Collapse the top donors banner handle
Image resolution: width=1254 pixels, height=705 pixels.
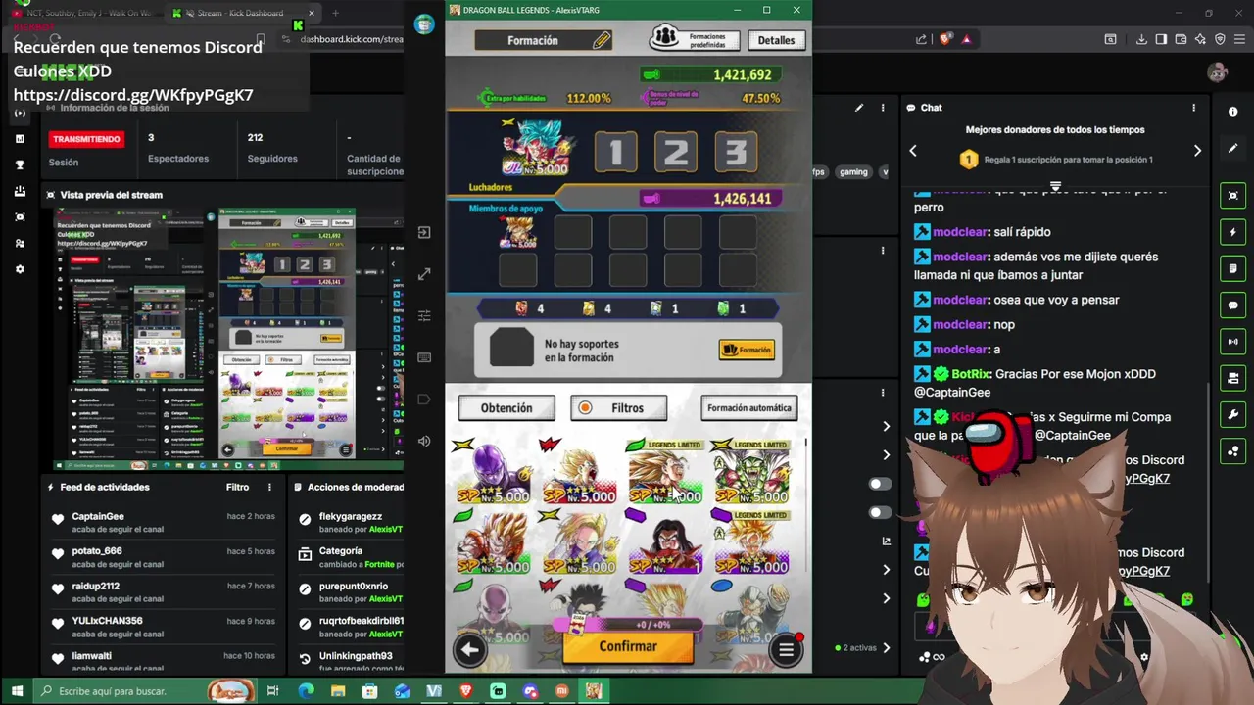pos(1055,185)
